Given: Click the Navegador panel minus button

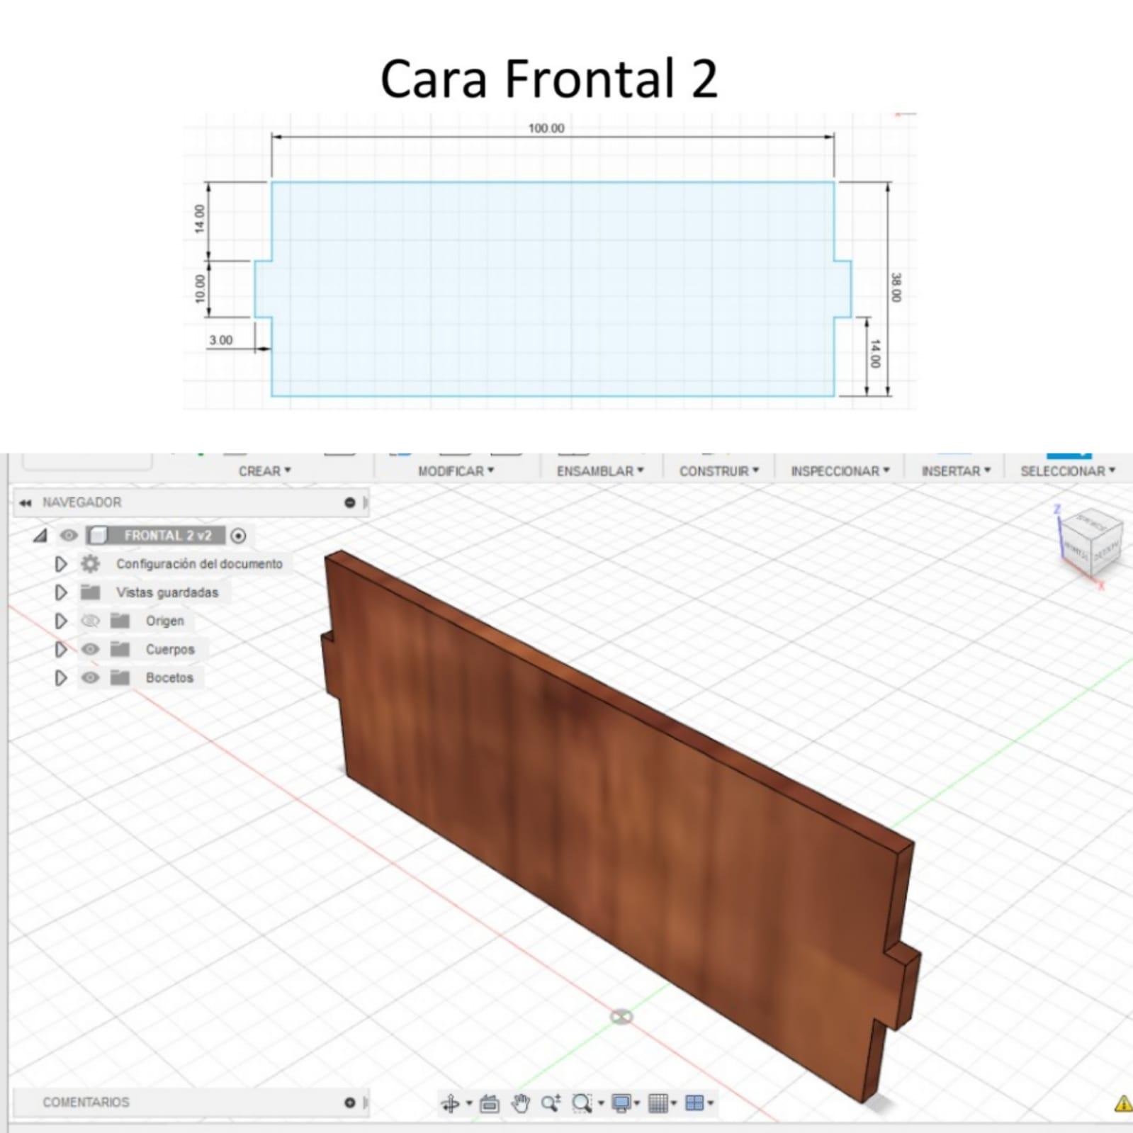Looking at the screenshot, I should (x=349, y=502).
